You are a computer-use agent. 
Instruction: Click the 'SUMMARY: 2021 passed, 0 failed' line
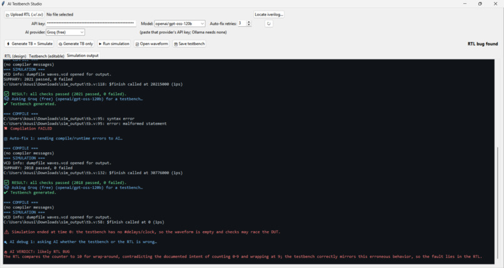click(38, 79)
